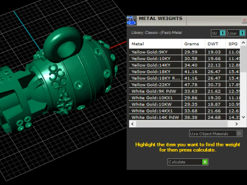Click the Library: Classic - (Fast)-Metal label
This screenshot has height=185, width=247.
point(156,32)
